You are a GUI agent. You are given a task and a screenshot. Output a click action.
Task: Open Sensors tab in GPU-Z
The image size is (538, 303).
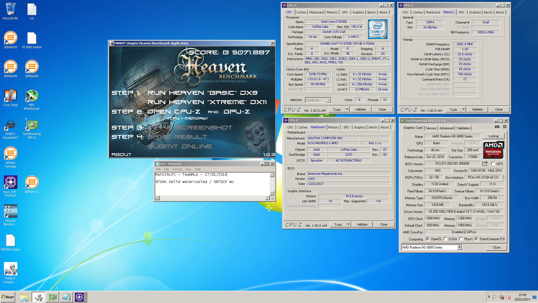(x=431, y=128)
